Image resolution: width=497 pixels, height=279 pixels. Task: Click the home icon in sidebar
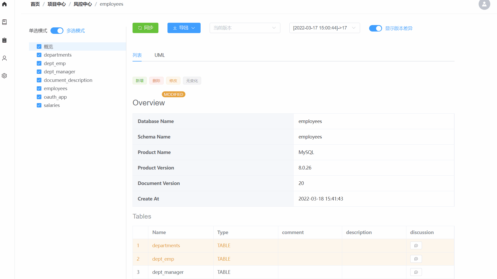coord(4,4)
